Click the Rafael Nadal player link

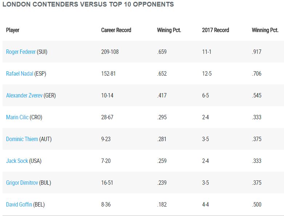coord(20,74)
